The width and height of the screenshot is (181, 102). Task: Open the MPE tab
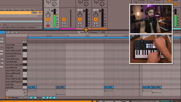click(103, 32)
